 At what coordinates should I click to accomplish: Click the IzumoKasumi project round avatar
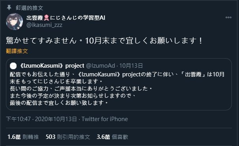click(13, 66)
